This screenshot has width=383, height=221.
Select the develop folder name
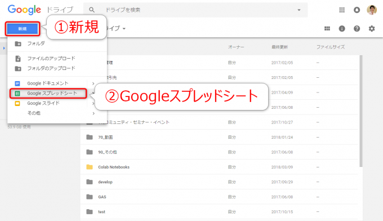tap(105, 182)
